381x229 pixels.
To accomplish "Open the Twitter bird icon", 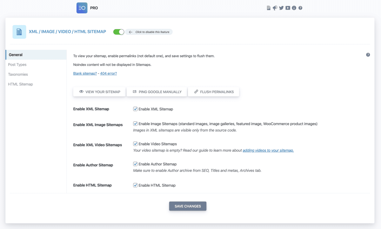I will 281,8.
